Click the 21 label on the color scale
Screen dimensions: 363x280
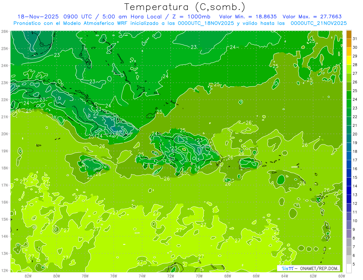click(x=355, y=125)
